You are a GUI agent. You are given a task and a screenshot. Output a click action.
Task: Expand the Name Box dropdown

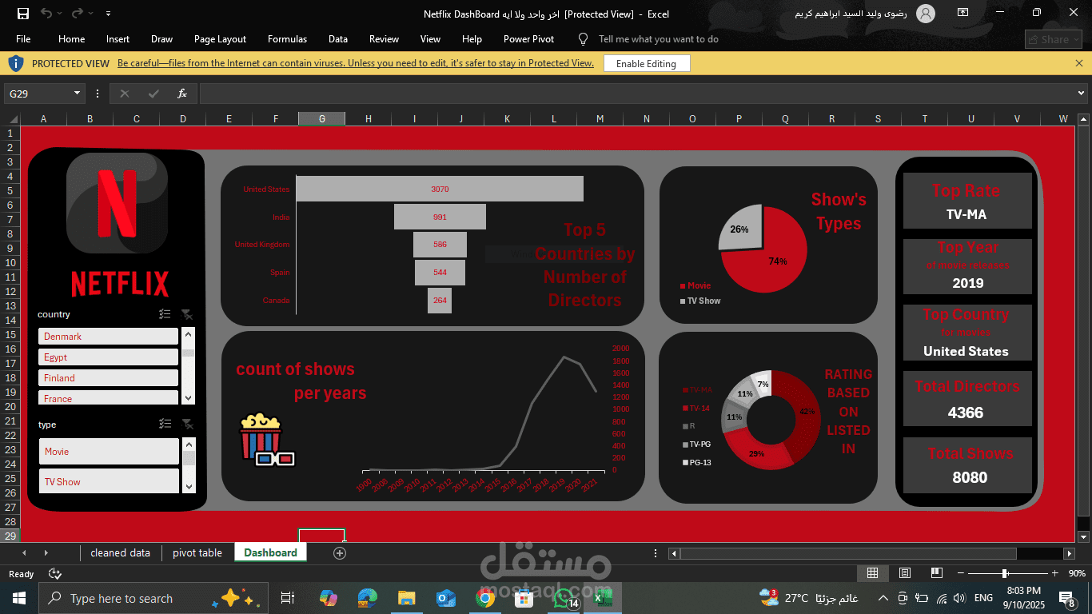pos(77,94)
